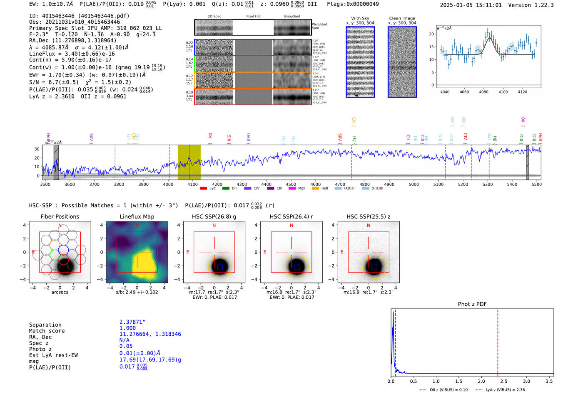Viewport: 583px width, 396px height.
Task: Click the red N compass label in Lineflux Map
Action: point(137,226)
